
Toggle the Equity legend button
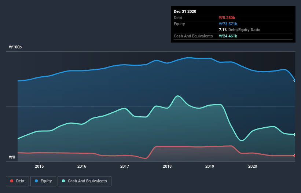click(x=43, y=181)
